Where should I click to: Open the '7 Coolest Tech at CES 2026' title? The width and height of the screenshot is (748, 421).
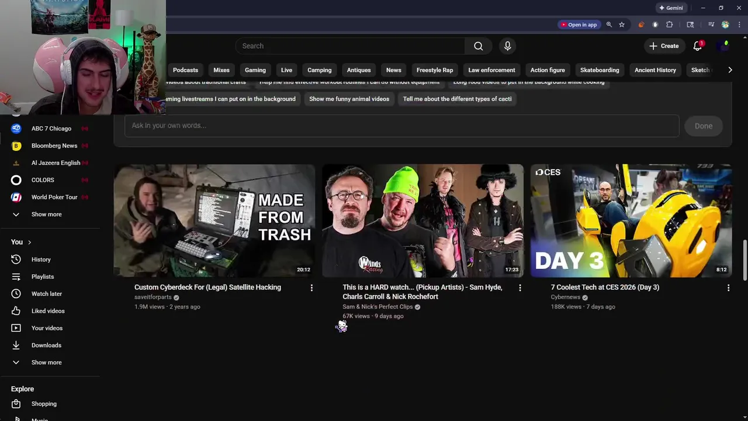tap(605, 288)
